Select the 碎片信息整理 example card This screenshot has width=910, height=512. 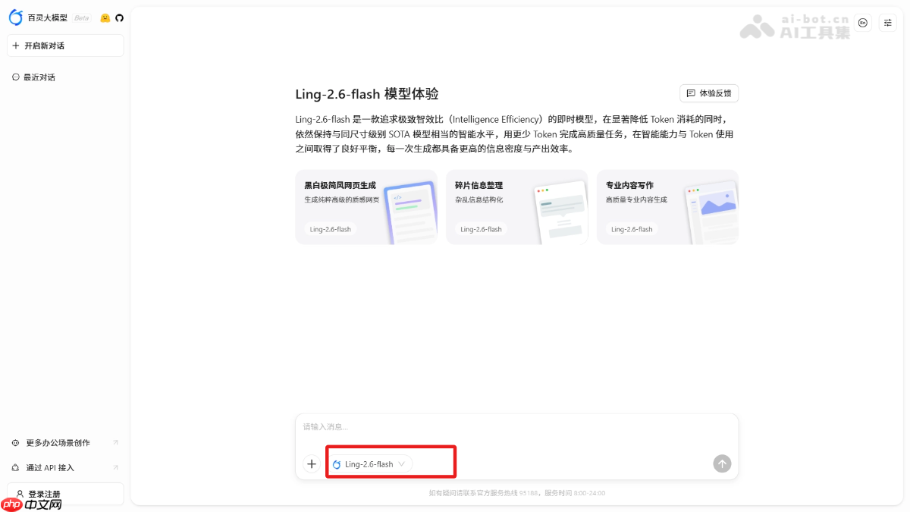(516, 207)
